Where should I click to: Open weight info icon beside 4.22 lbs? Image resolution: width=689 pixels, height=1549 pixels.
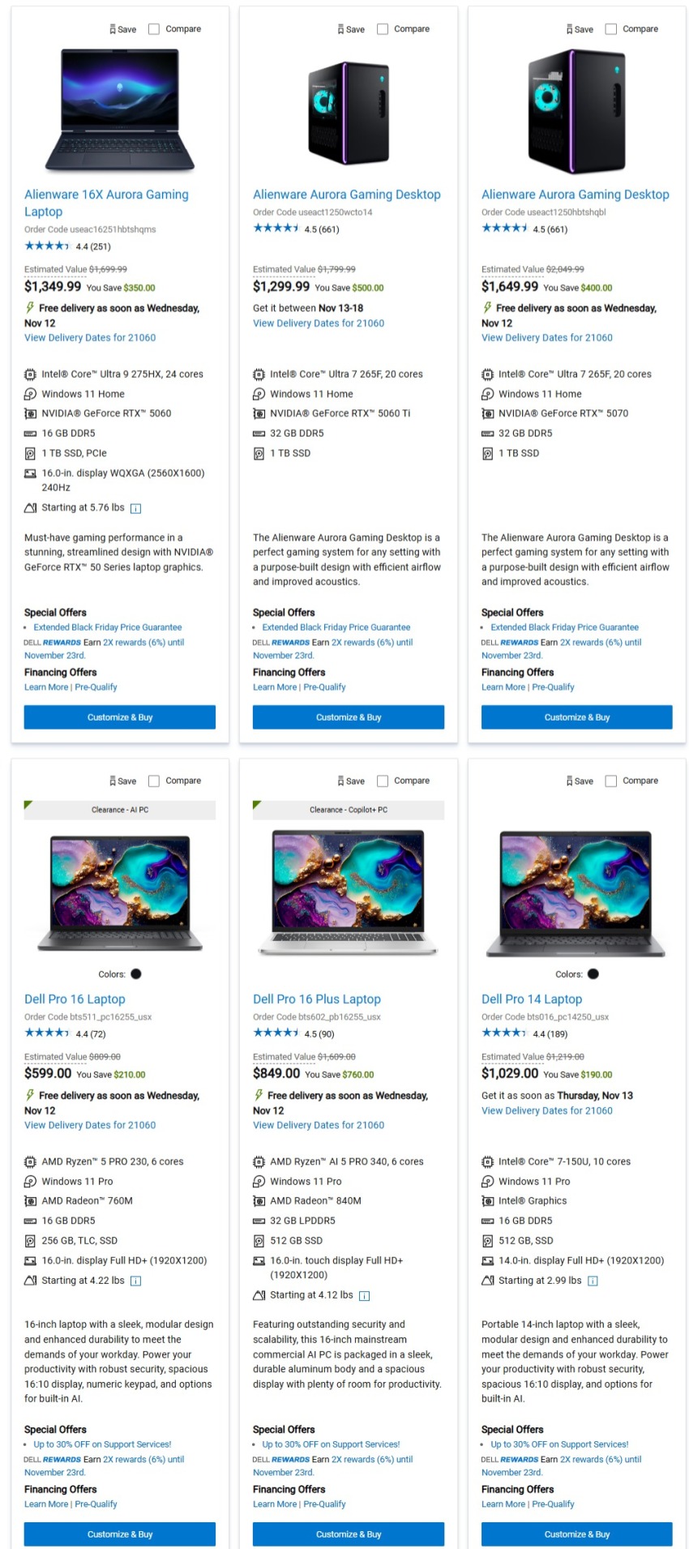click(x=136, y=1282)
